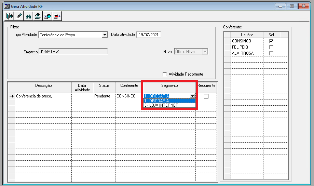Click the save to folder icon

(38, 16)
